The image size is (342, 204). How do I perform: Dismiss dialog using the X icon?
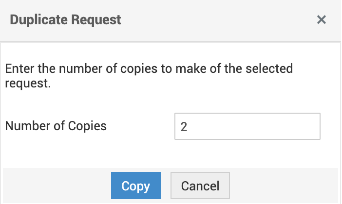(x=321, y=20)
